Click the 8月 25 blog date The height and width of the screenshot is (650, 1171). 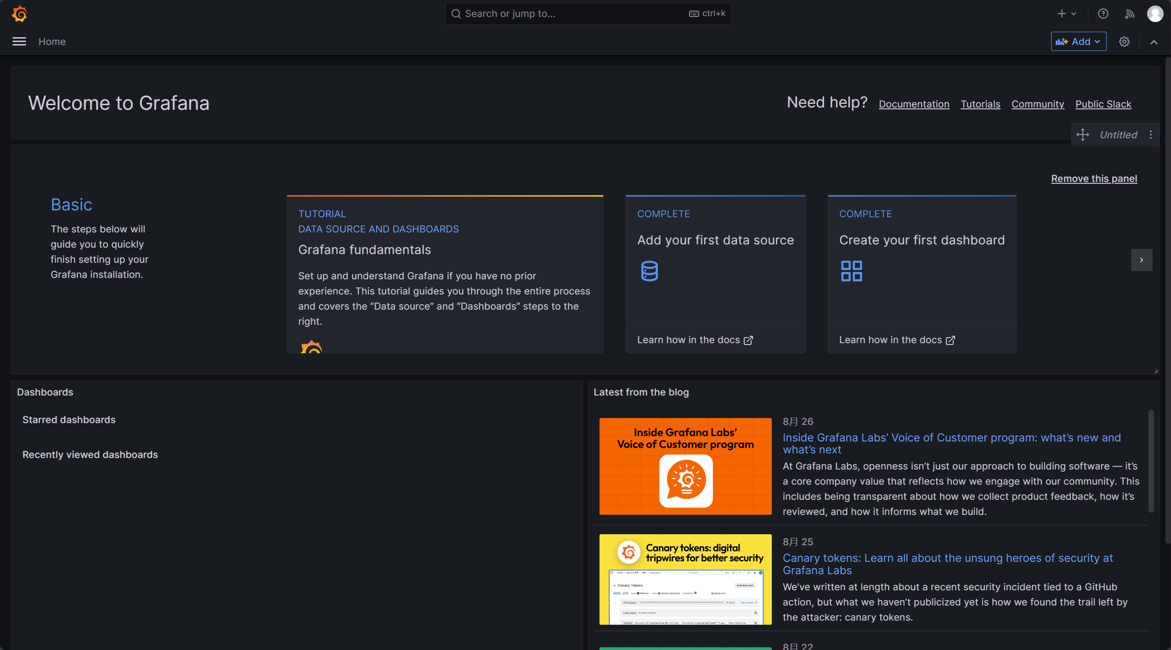(x=798, y=542)
